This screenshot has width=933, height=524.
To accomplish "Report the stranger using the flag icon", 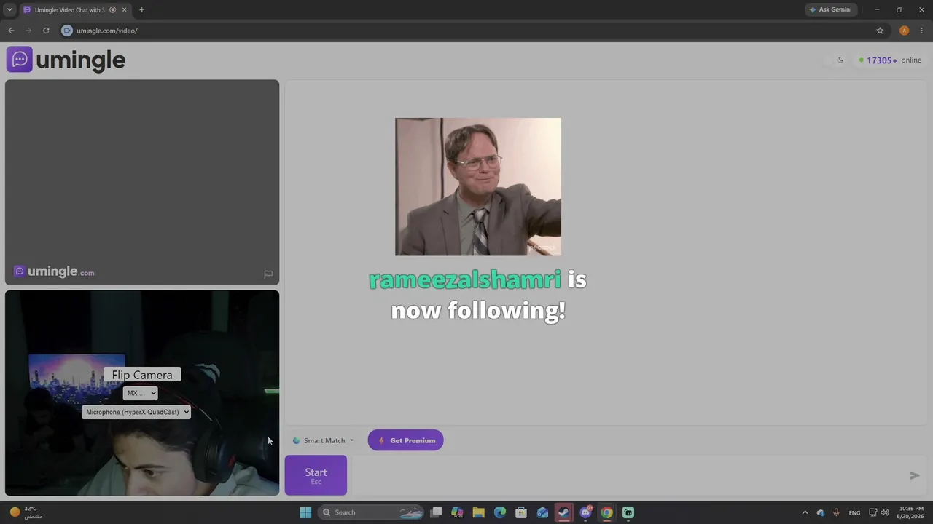I will coord(268,274).
